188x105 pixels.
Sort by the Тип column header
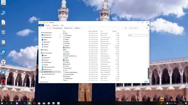(x=102, y=31)
